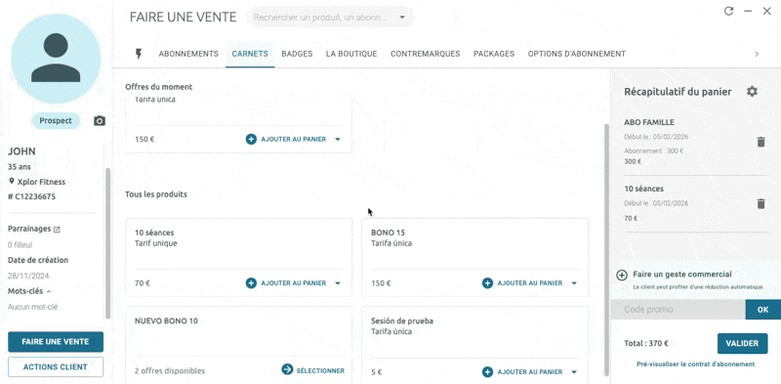Go to LA BOUTIQUE tab
The height and width of the screenshot is (384, 781).
coord(351,54)
